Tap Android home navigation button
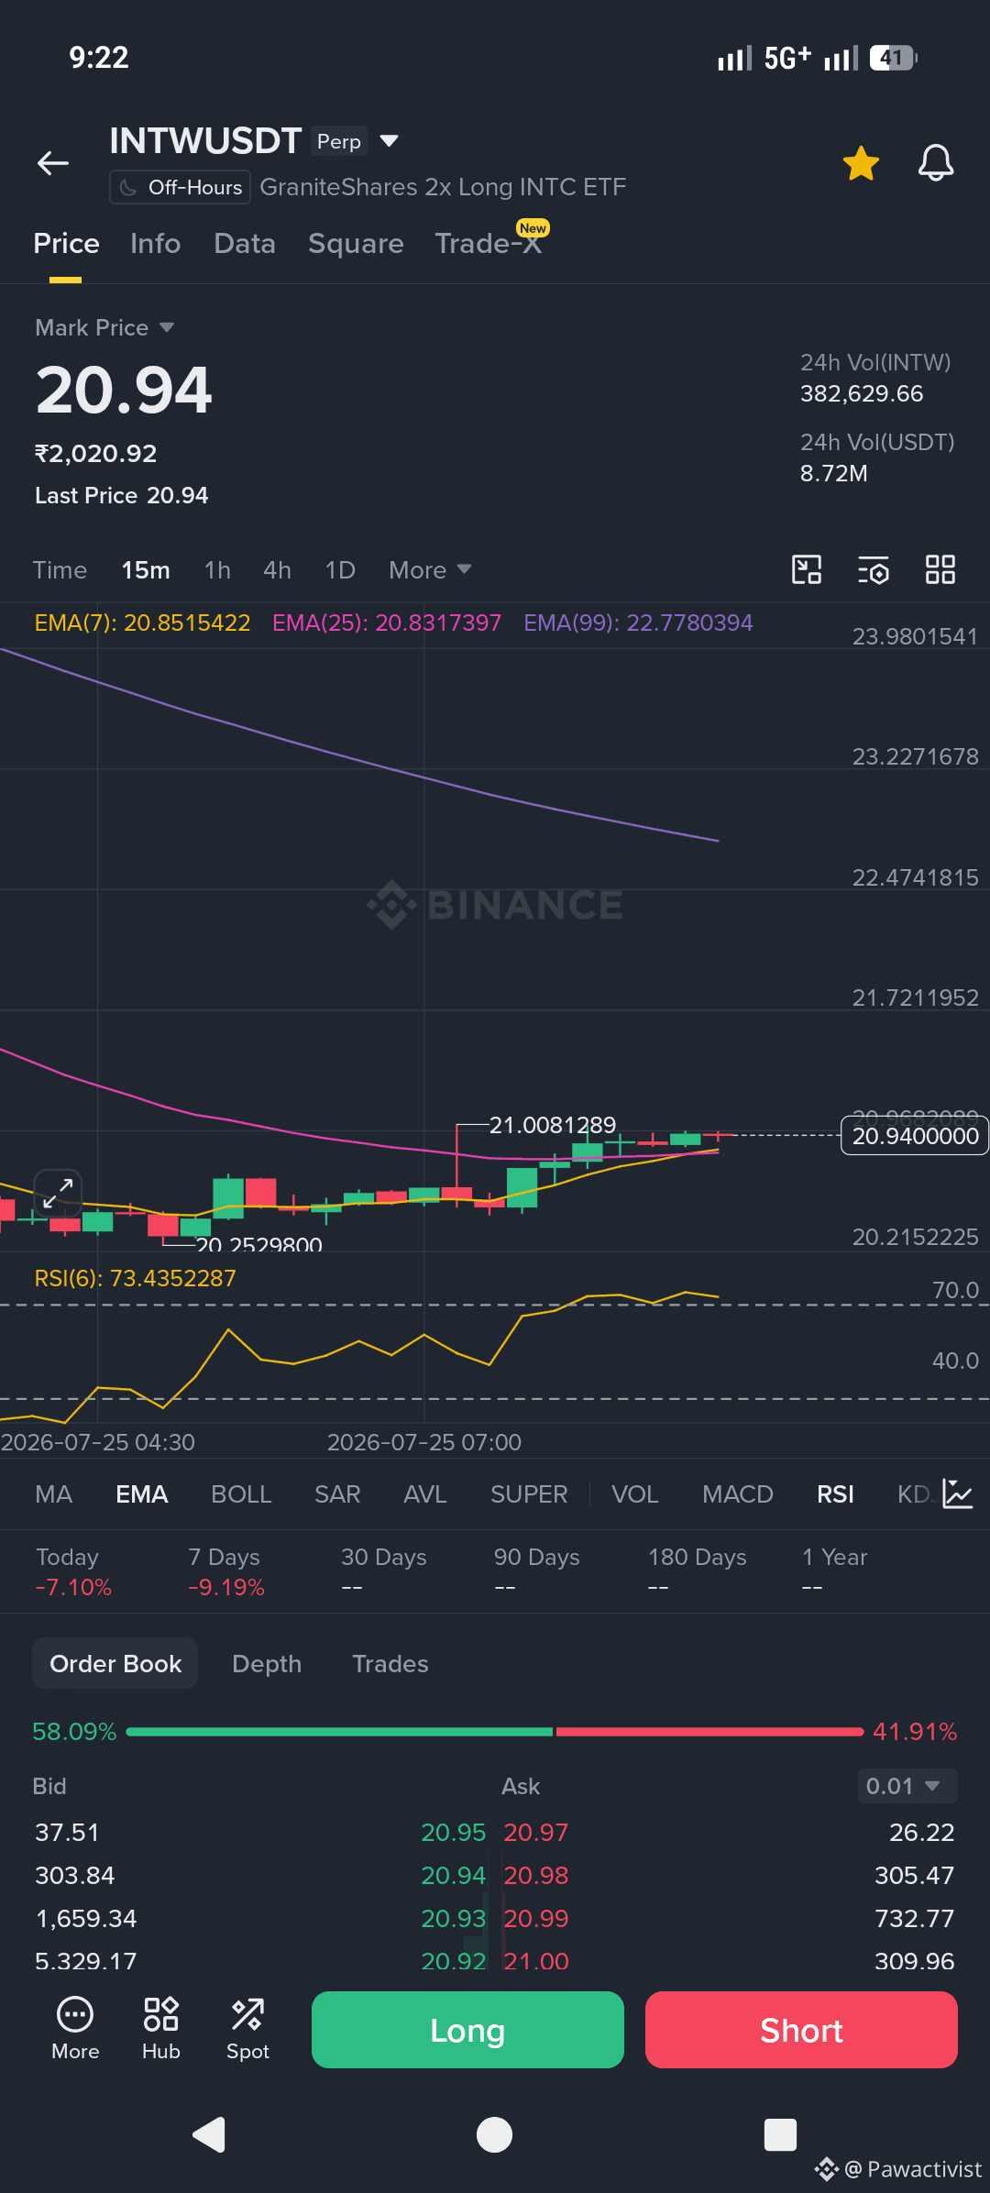990x2193 pixels. 494,2134
